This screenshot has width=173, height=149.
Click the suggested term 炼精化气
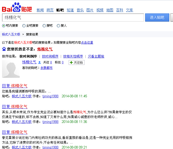pos(45,49)
